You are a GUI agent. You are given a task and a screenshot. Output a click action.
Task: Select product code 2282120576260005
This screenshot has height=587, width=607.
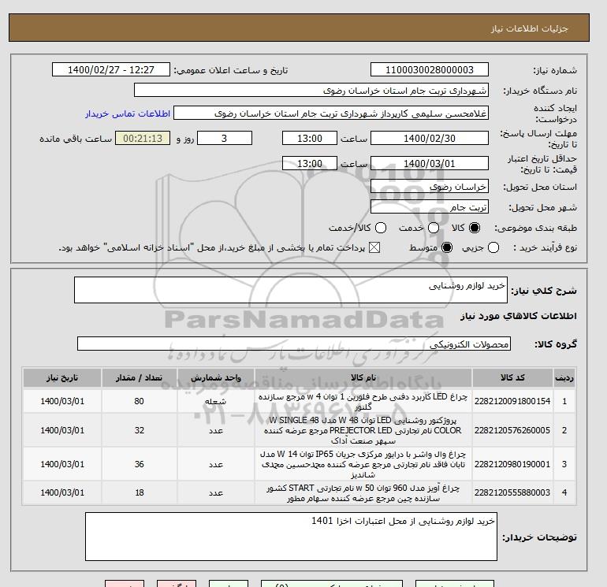click(x=512, y=430)
